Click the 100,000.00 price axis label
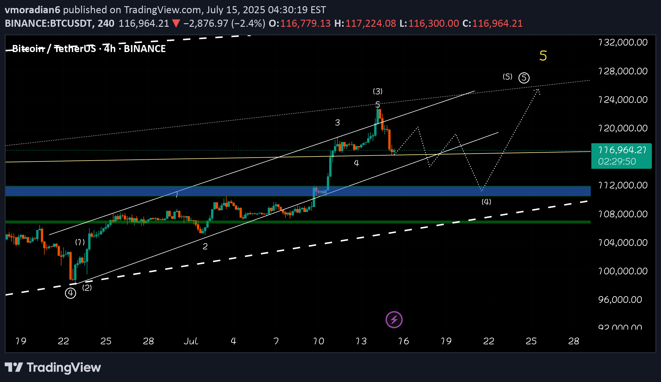Viewport: 661px width, 382px height. pyautogui.click(x=623, y=271)
